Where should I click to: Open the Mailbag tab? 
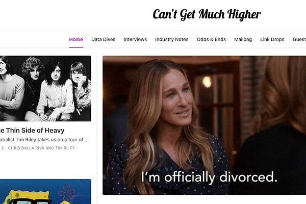coord(243,39)
